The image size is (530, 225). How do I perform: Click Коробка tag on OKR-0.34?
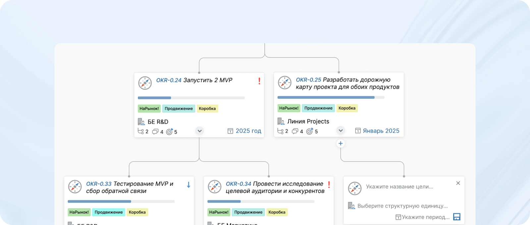tap(277, 212)
